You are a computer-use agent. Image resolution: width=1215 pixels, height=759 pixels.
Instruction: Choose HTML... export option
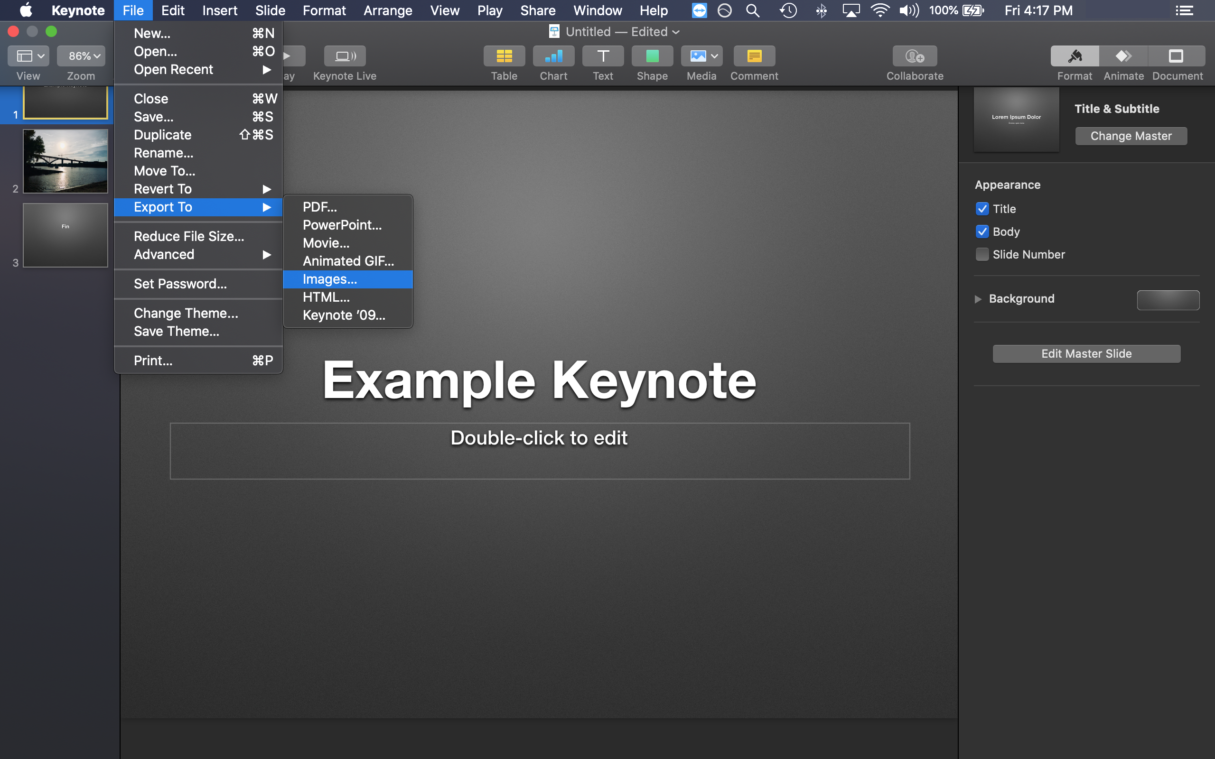(348, 297)
